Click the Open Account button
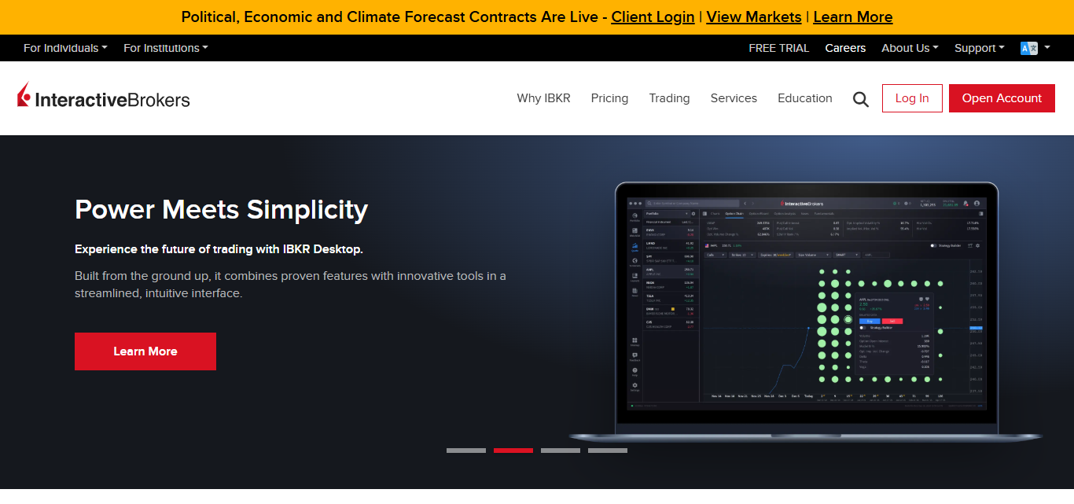The width and height of the screenshot is (1074, 504). [1002, 98]
